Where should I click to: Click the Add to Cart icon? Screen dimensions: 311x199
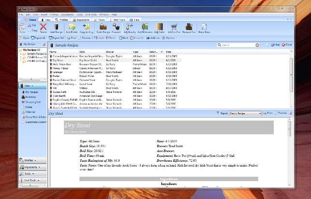[174, 28]
